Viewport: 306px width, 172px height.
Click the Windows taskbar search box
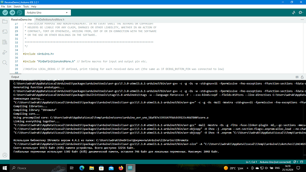(38, 168)
